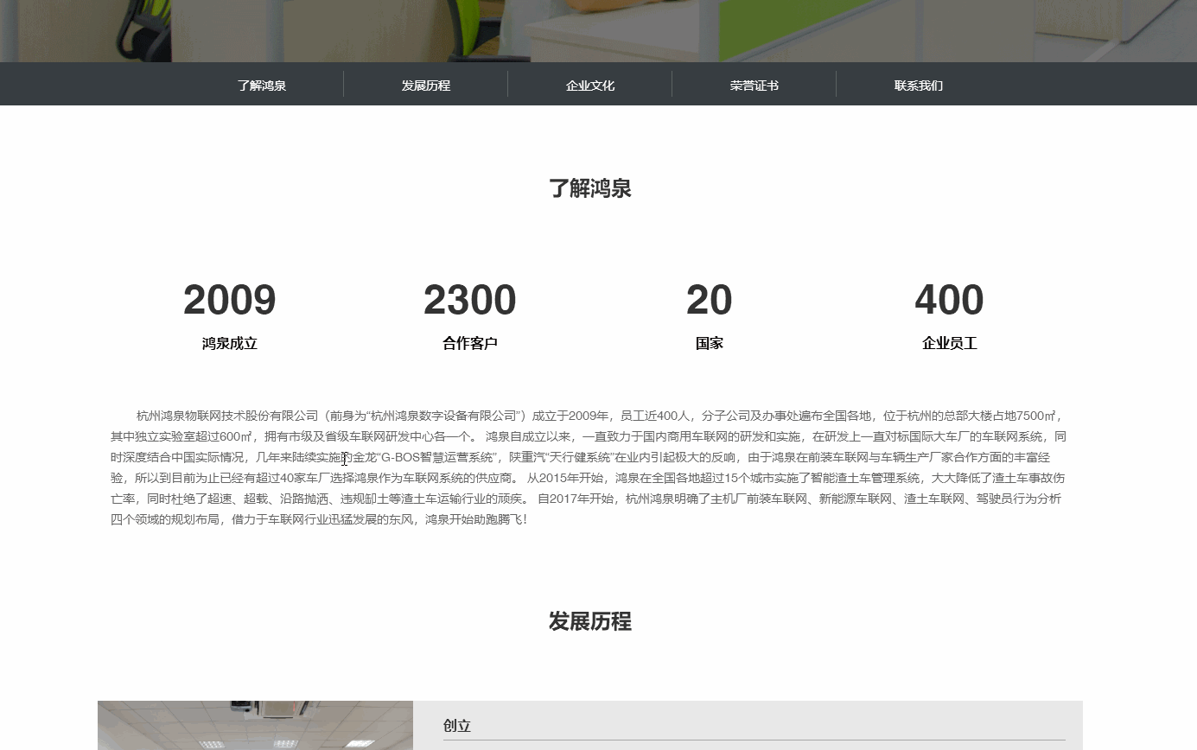Click the 2300 合作客户 statistic
The width and height of the screenshot is (1197, 750).
(x=469, y=300)
